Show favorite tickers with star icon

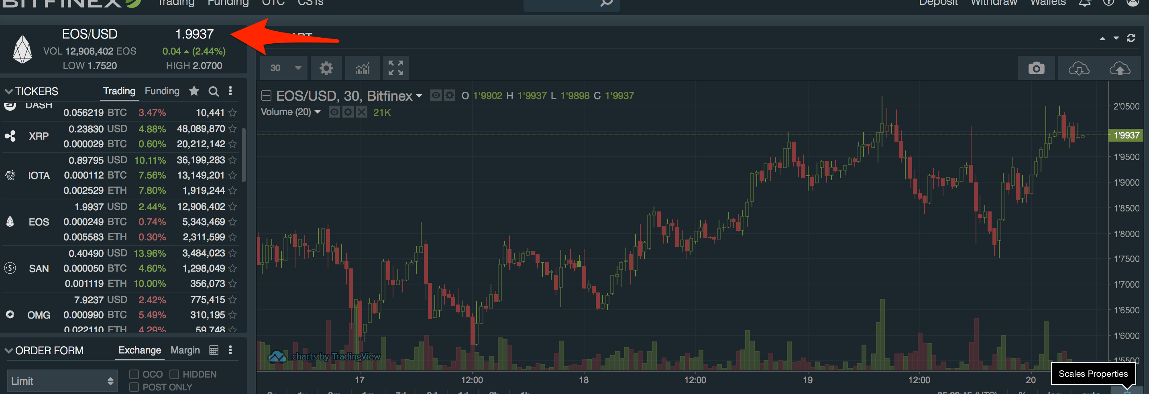click(194, 91)
